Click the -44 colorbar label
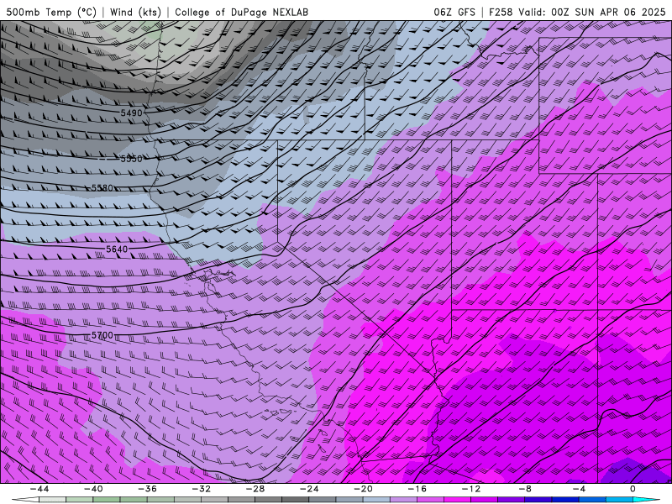This screenshot has width=672, height=504. pos(39,489)
